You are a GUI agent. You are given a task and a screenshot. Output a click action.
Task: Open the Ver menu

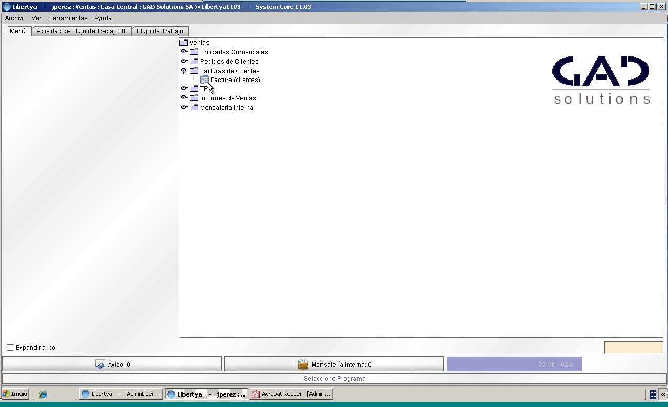(37, 18)
